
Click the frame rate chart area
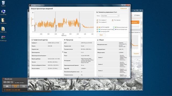pyautogui.click(x=64, y=22)
